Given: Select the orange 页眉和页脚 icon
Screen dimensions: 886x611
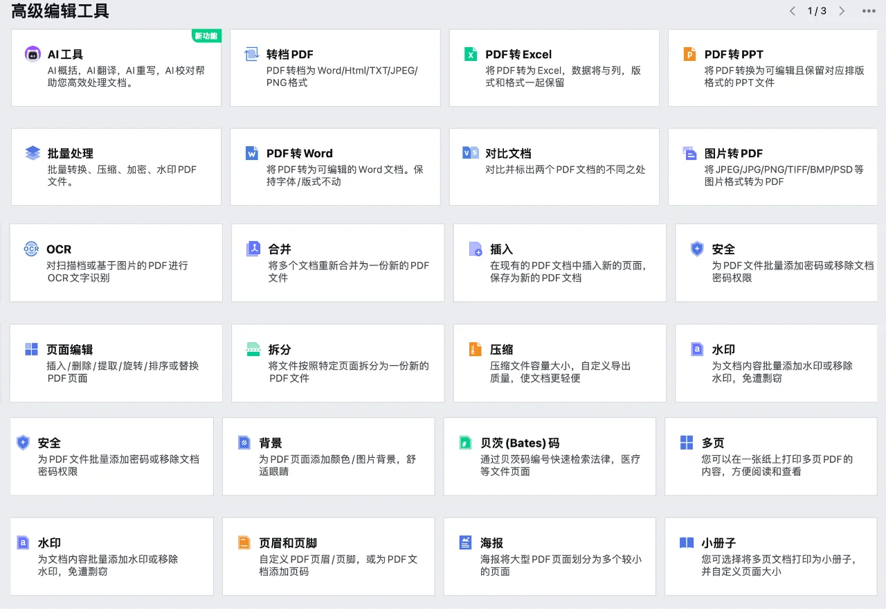Looking at the screenshot, I should coord(244,542).
